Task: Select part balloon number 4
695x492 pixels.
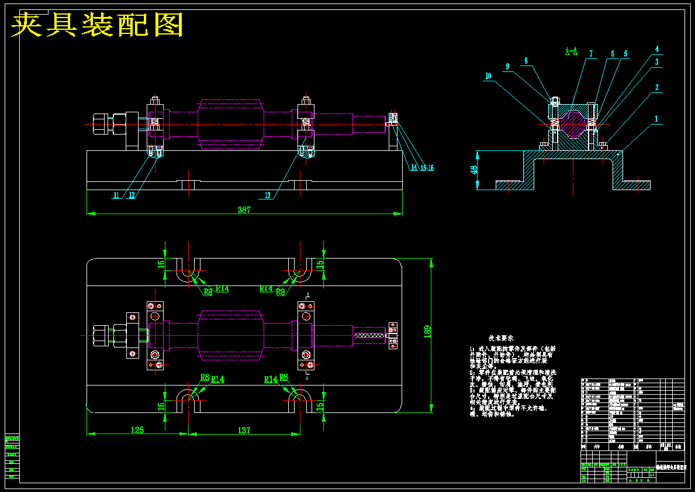Action: point(657,49)
